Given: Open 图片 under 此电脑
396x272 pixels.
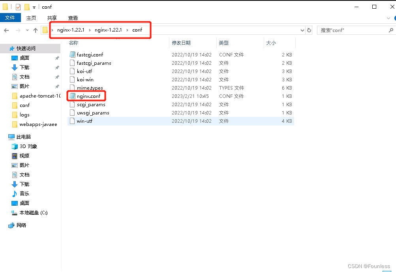Looking at the screenshot, I should pyautogui.click(x=24, y=165).
